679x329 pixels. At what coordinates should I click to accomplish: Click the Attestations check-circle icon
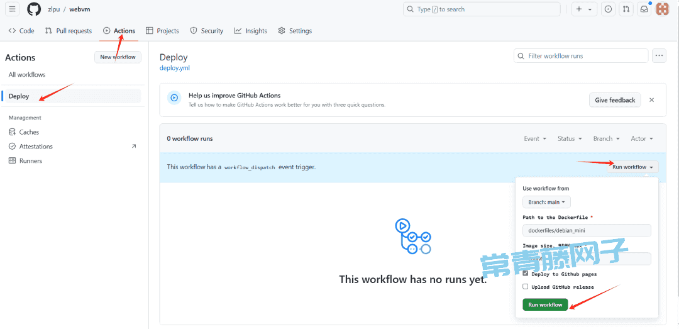12,146
